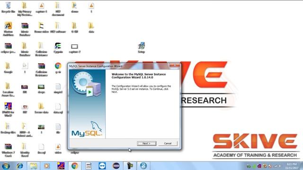Screen dimensions: 303x170
Task: Click the system clock in the tray
Action: pyautogui.click(x=292, y=166)
